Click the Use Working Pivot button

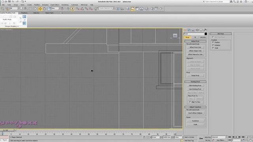[195, 89]
